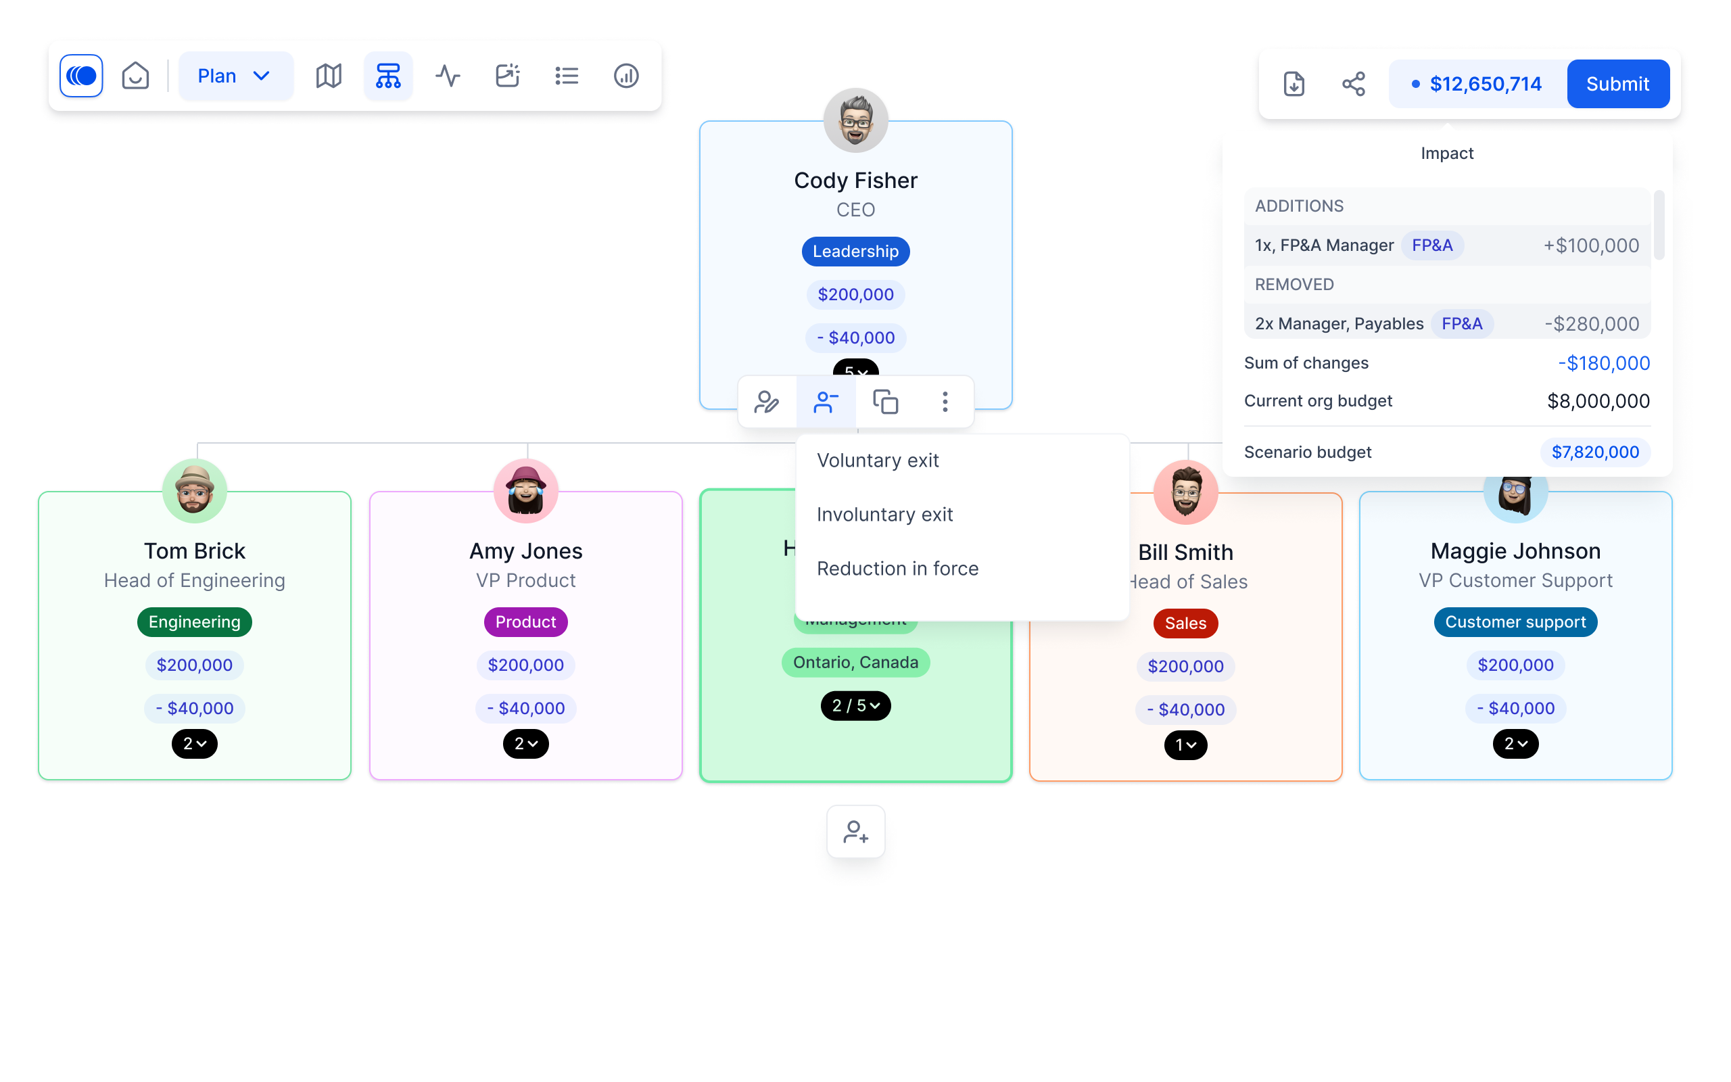
Task: Select 'Voluntary exit' from context menu
Action: point(878,460)
